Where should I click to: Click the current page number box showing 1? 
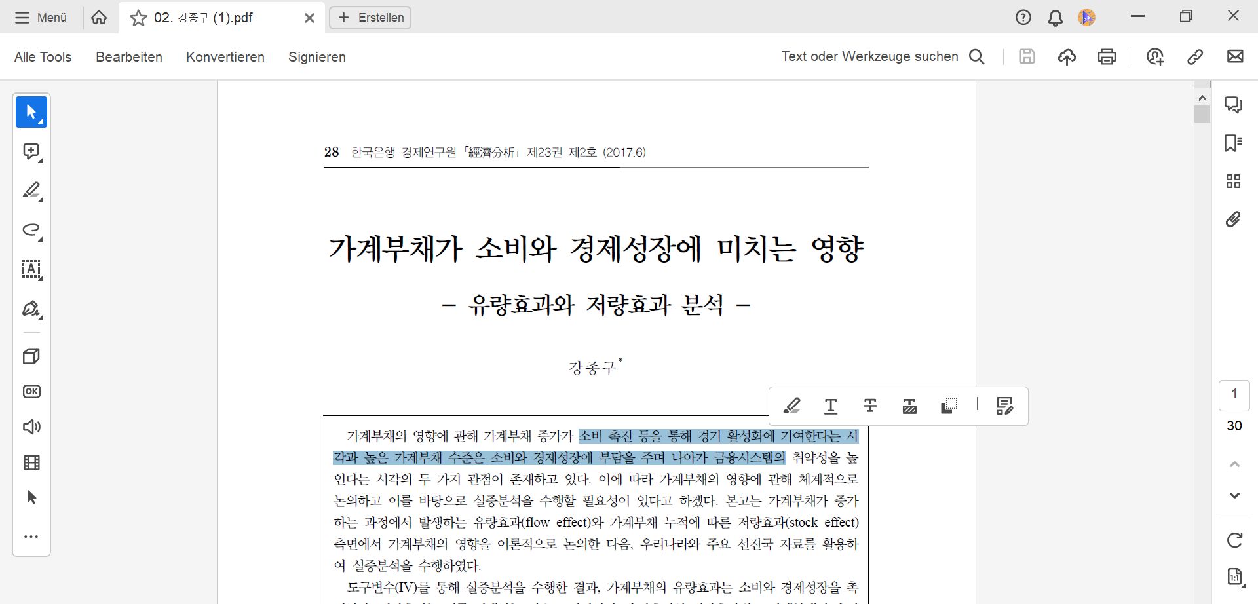coord(1234,396)
